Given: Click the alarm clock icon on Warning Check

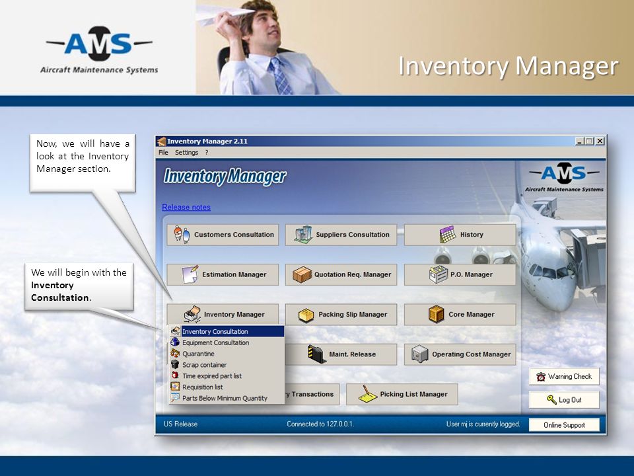Looking at the screenshot, I should 541,376.
